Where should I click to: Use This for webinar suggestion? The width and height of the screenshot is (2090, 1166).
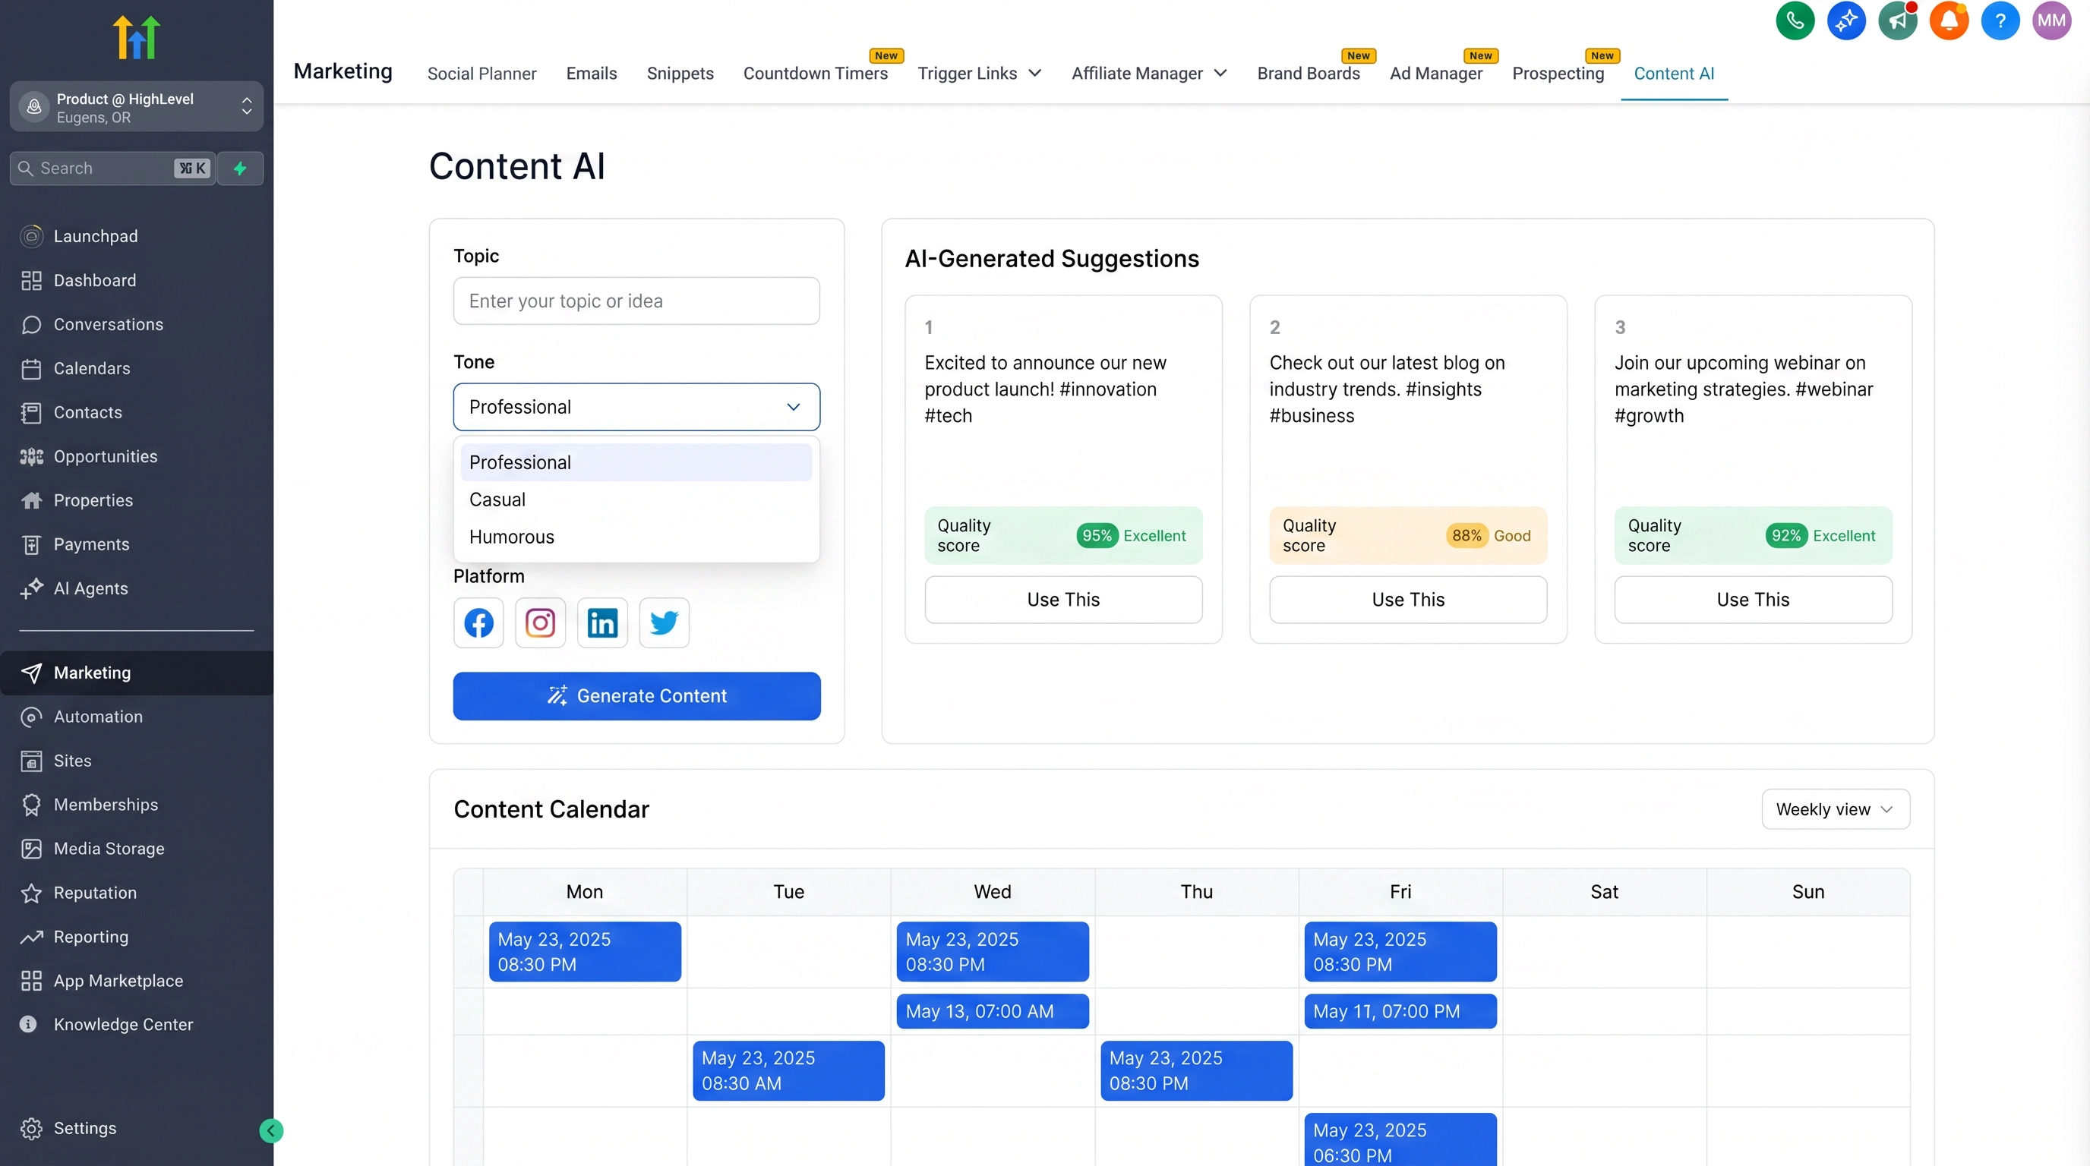[1753, 599]
